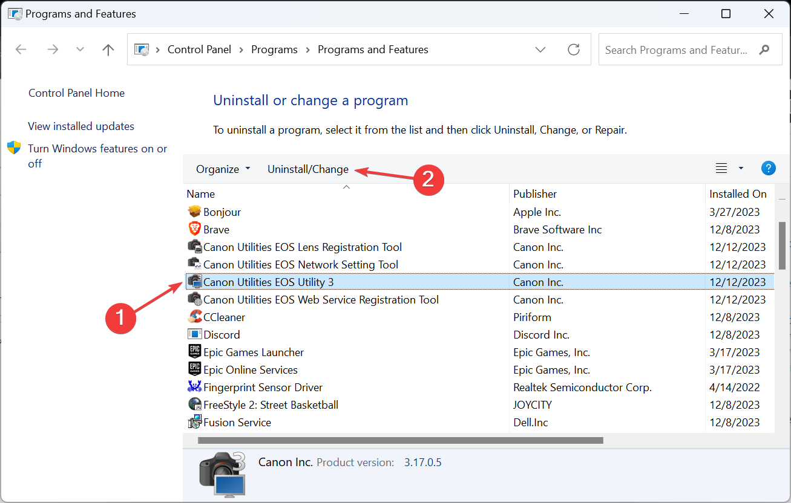Viewport: 791px width, 503px height.
Task: Select FreeStyle 2: Street Basketball name
Action: (271, 405)
